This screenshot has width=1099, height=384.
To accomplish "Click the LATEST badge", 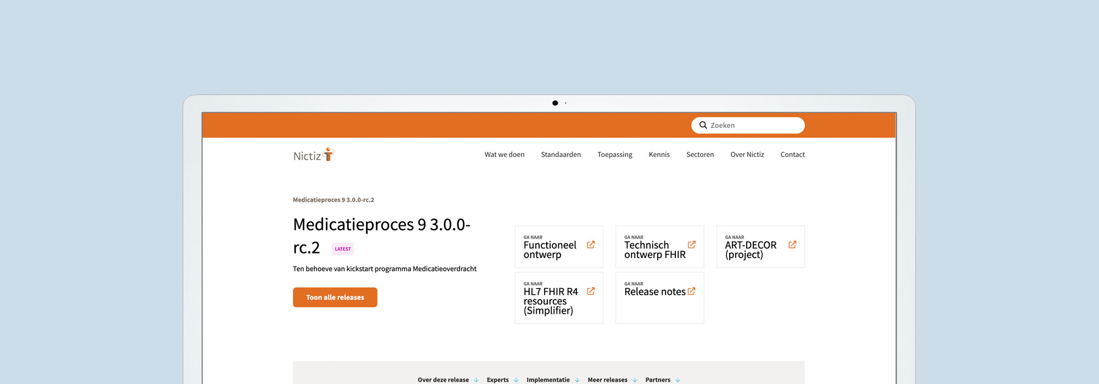I will coord(343,249).
